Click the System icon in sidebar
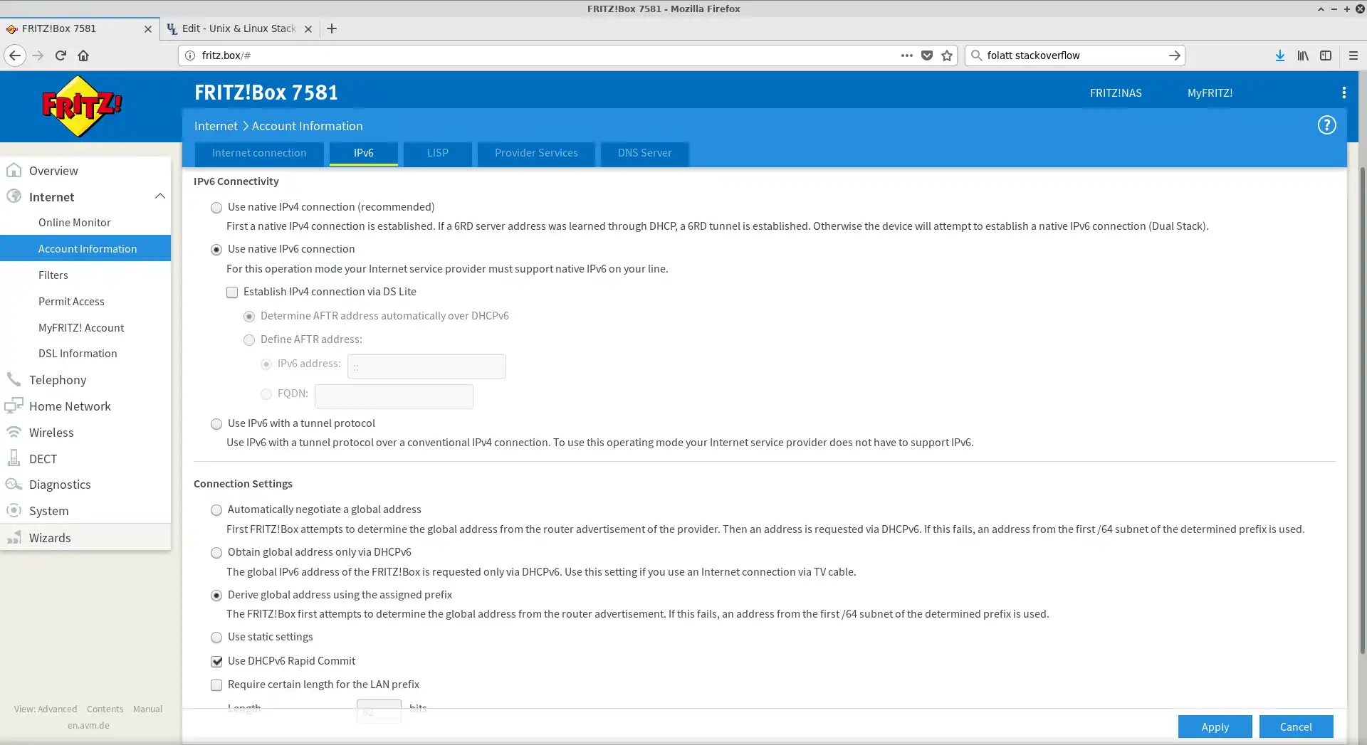Image resolution: width=1367 pixels, height=745 pixels. pyautogui.click(x=14, y=510)
